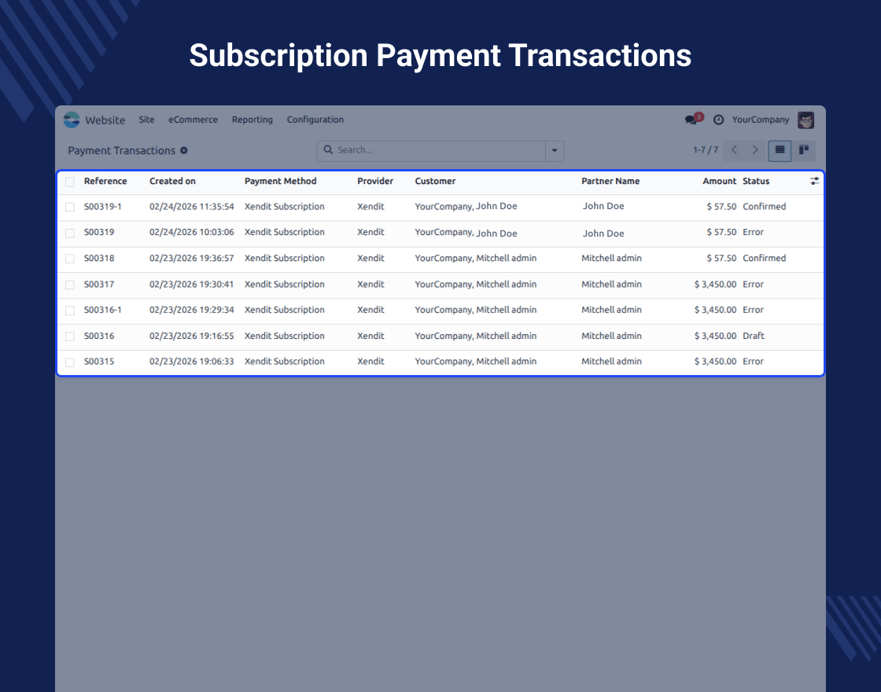
Task: Sort by Amount column header
Action: [x=719, y=181]
